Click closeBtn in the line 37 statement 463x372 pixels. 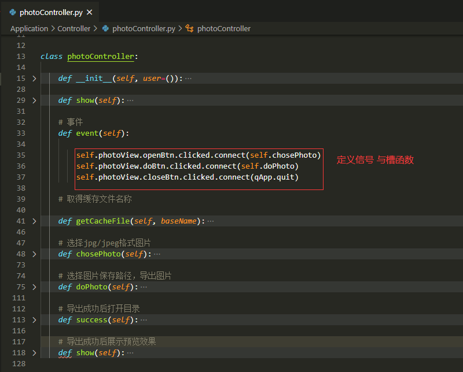161,177
